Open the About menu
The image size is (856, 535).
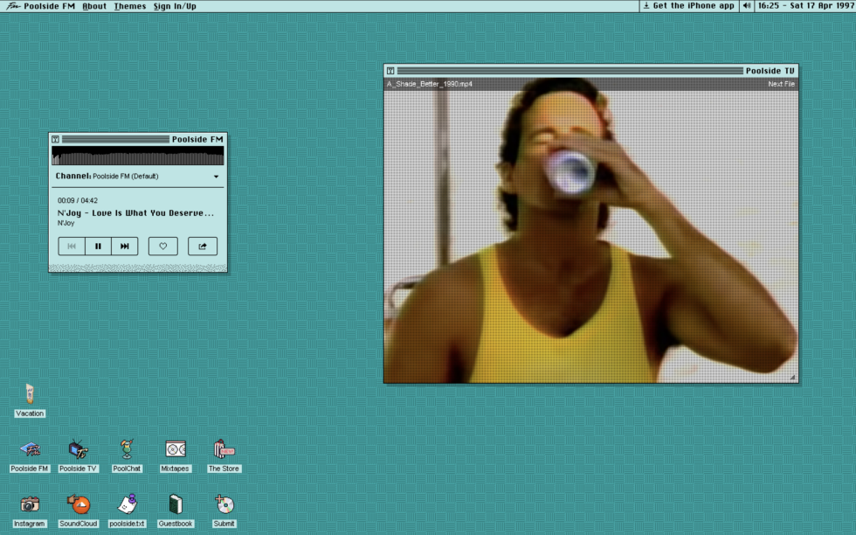[x=94, y=6]
